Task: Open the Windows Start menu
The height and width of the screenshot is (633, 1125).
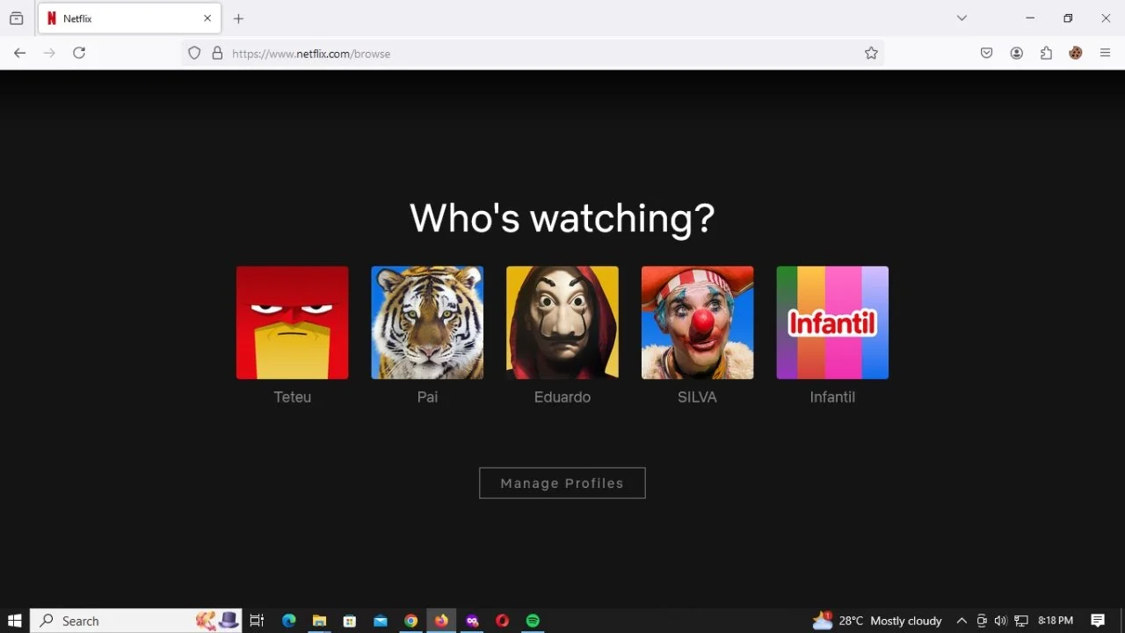Action: 14,621
